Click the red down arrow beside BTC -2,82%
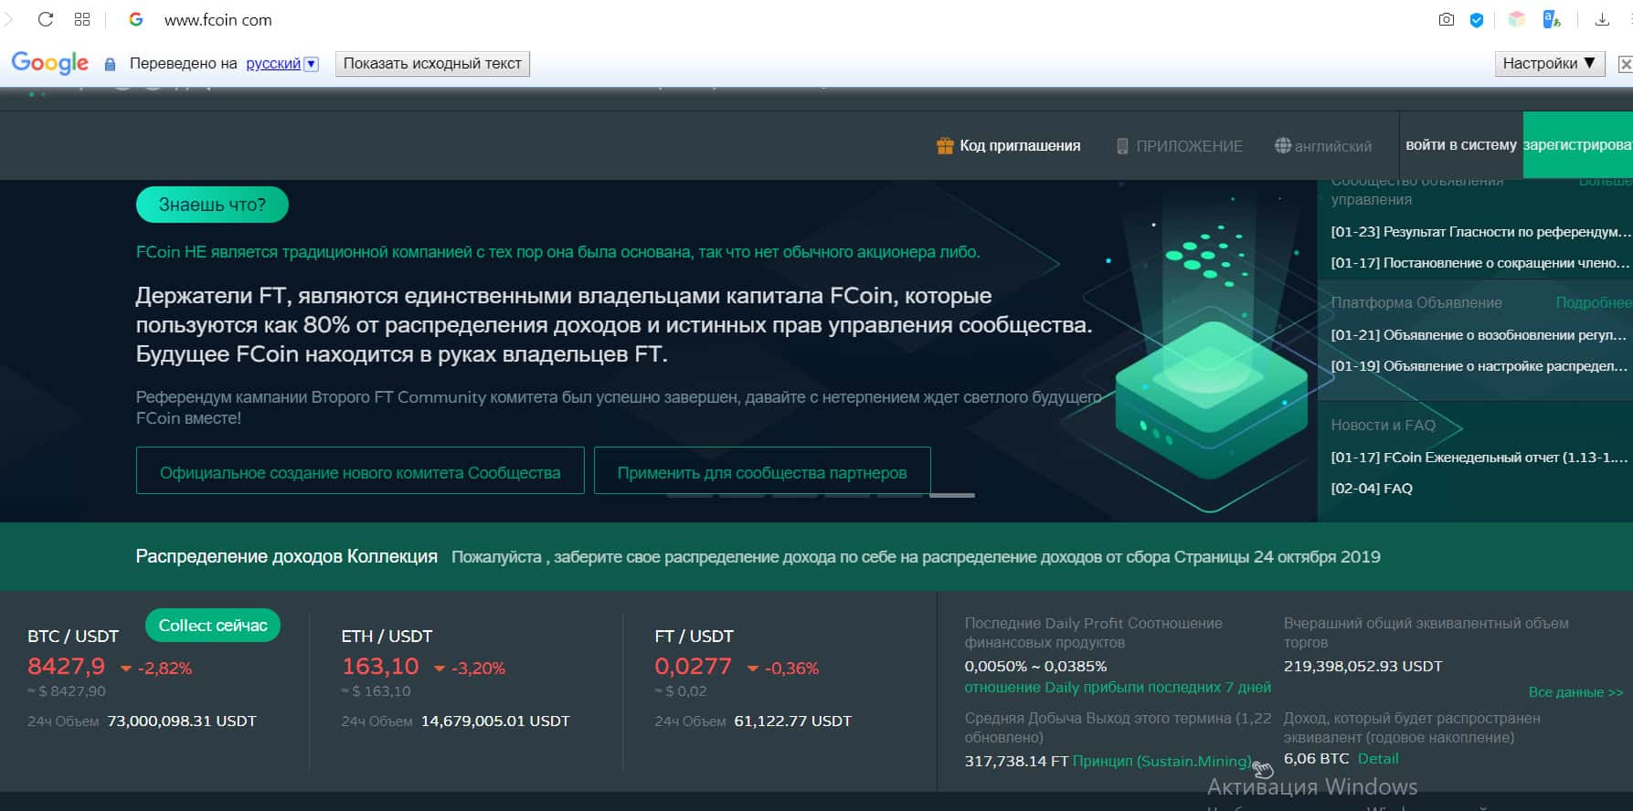The height and width of the screenshot is (811, 1633). point(126,669)
